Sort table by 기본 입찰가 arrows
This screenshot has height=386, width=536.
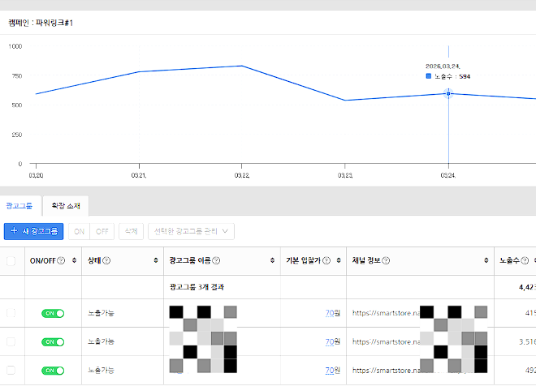pos(339,261)
